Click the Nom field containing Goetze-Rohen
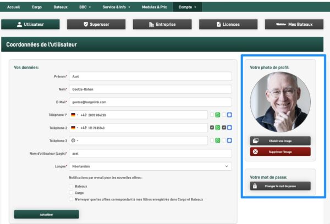This screenshot has width=330, height=224. click(x=151, y=89)
